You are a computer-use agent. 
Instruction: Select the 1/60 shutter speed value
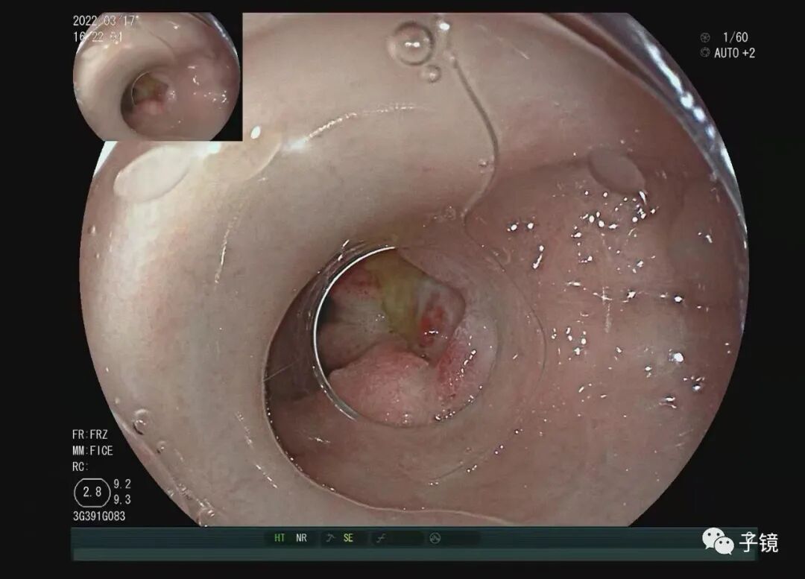click(735, 37)
